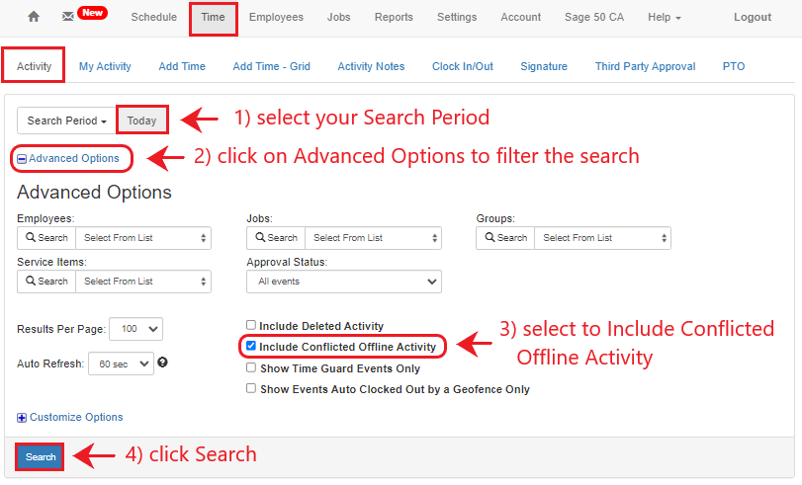
Task: Click the Employees Search magnifier button
Action: pos(46,238)
